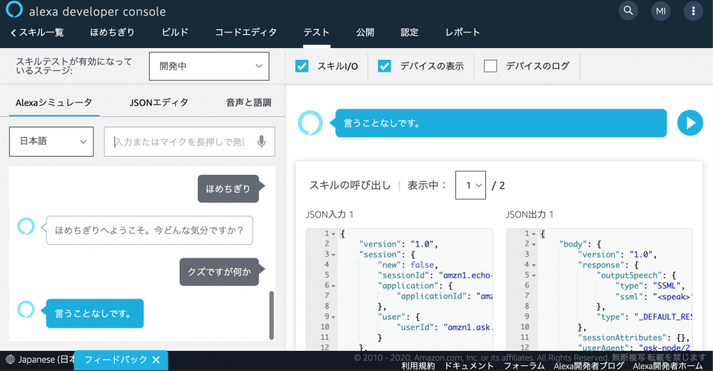
Task: Select the テスト tab
Action: coord(317,32)
